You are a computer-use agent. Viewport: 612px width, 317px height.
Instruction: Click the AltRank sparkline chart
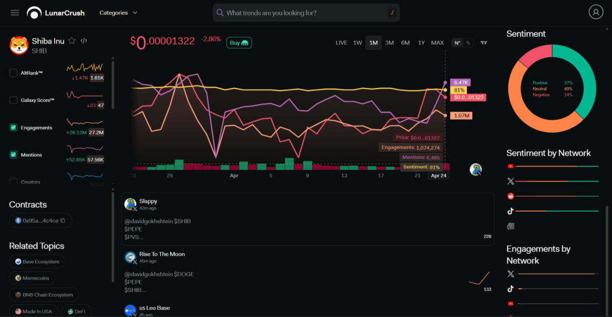pos(85,67)
